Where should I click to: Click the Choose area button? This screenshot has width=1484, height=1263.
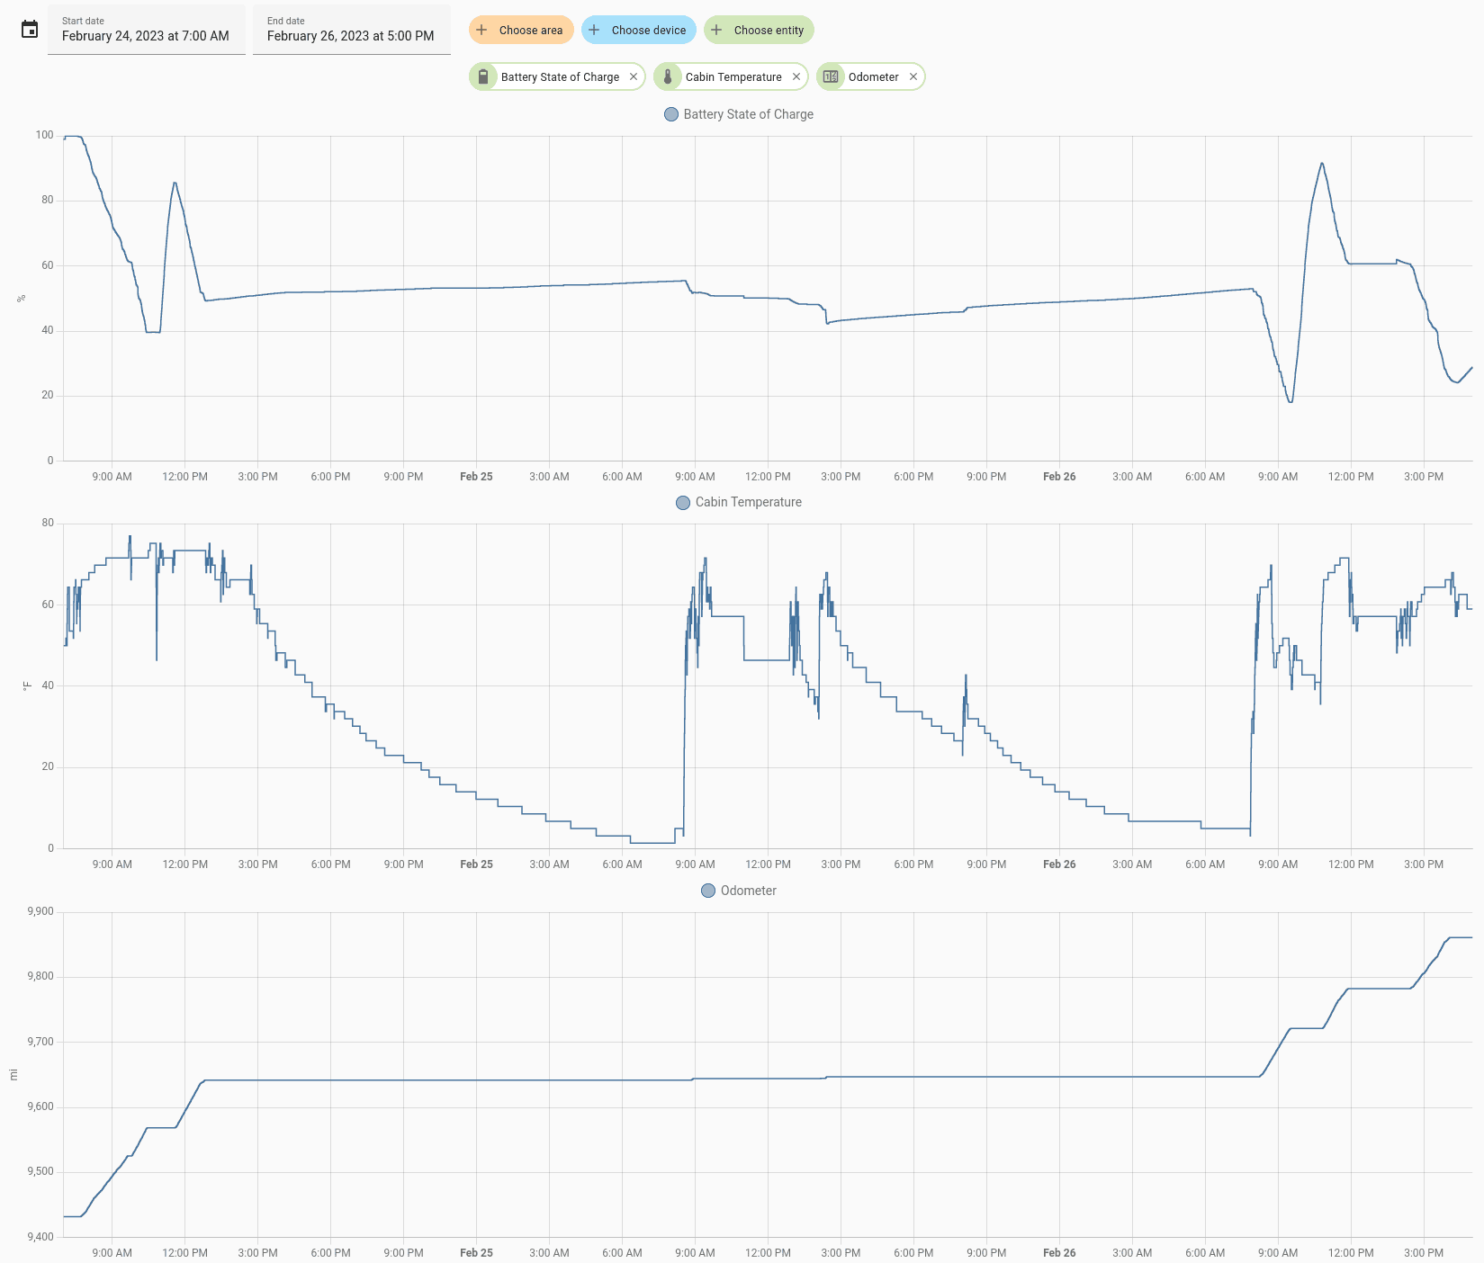[x=521, y=30]
